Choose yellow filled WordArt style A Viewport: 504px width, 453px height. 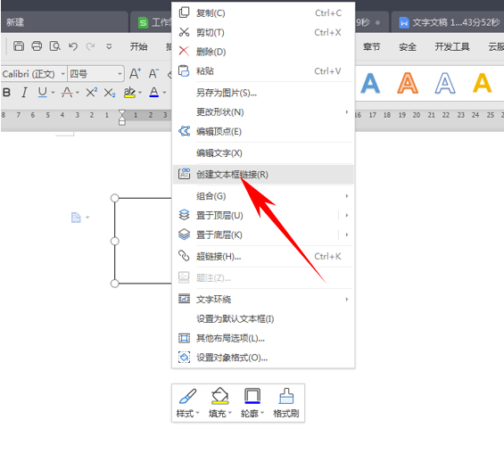(482, 83)
